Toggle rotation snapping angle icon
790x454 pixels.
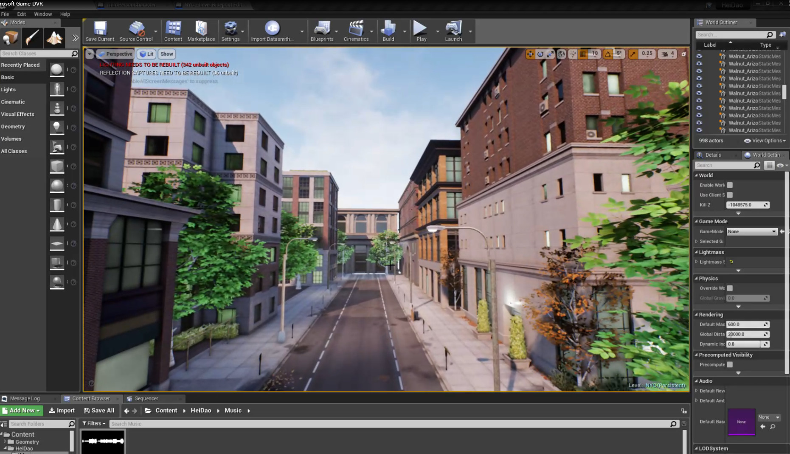608,54
